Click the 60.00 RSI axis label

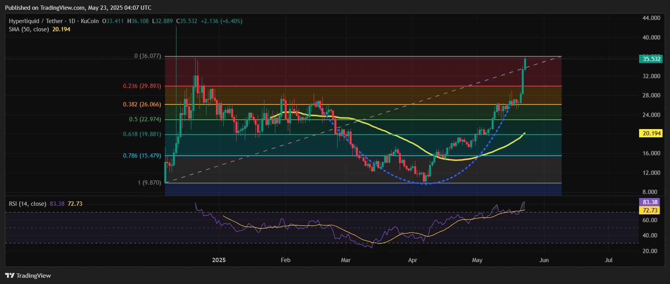coord(650,220)
